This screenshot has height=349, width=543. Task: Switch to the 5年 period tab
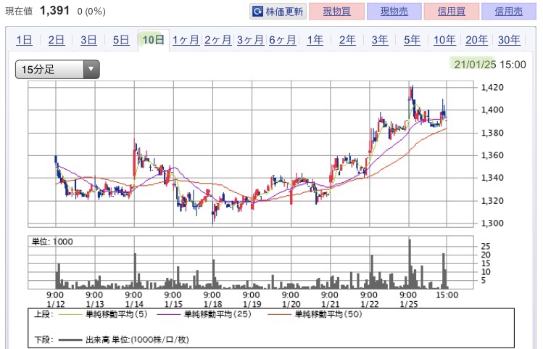click(412, 40)
